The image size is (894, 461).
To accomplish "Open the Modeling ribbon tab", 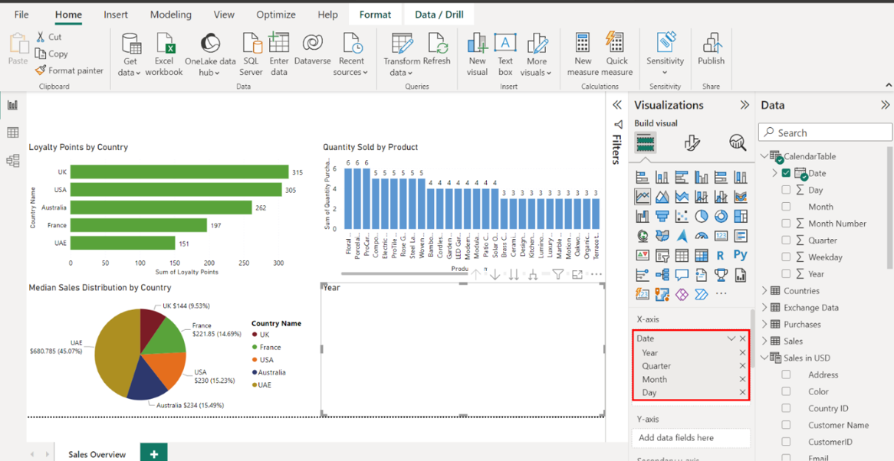I will 170,15.
